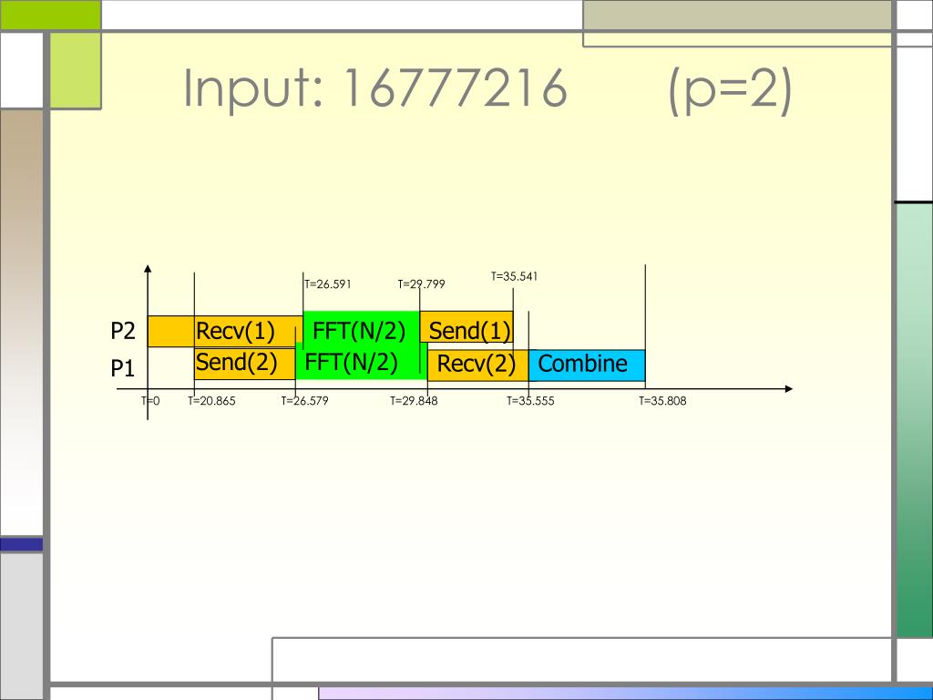Click the unlabeled orange block before Recv(1)
Screen dimensions: 933x700
coord(170,331)
